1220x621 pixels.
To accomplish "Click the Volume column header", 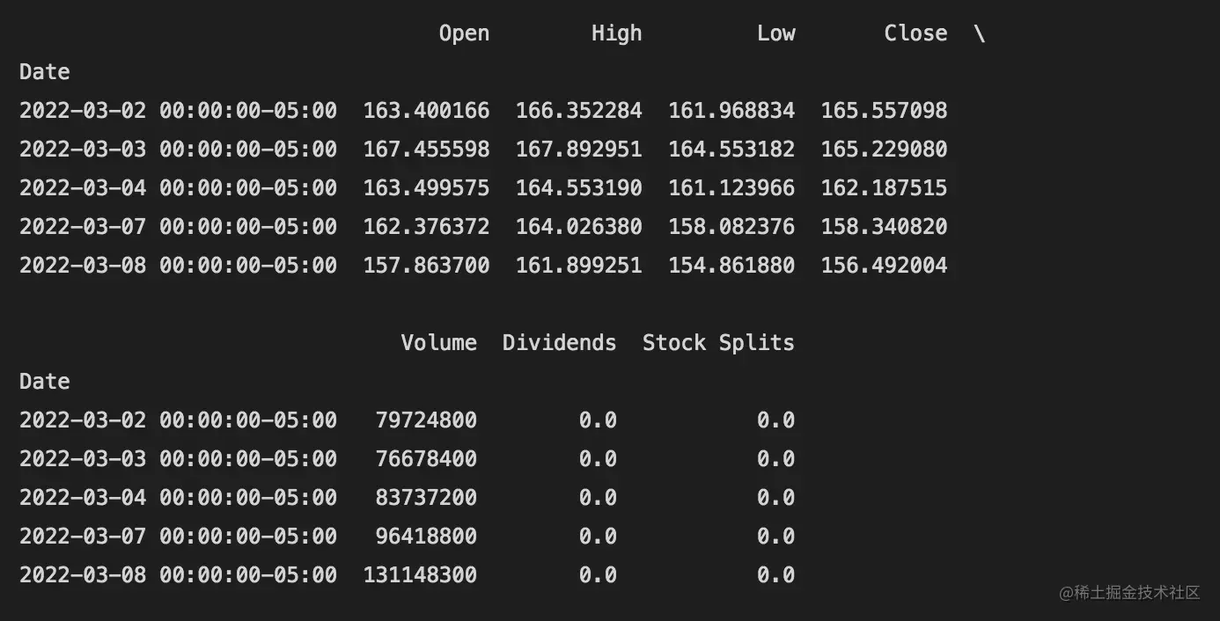I will click(438, 343).
